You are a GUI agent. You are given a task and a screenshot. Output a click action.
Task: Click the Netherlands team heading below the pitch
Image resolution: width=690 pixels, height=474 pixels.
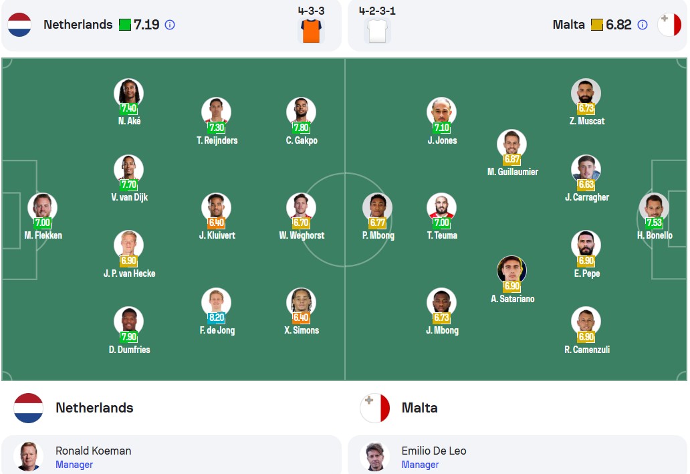click(94, 408)
